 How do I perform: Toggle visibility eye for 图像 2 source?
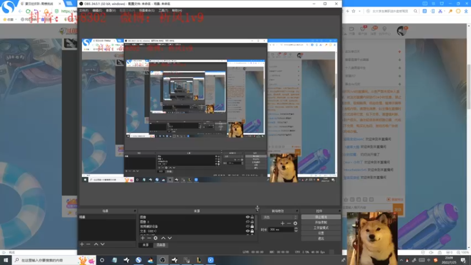click(248, 222)
